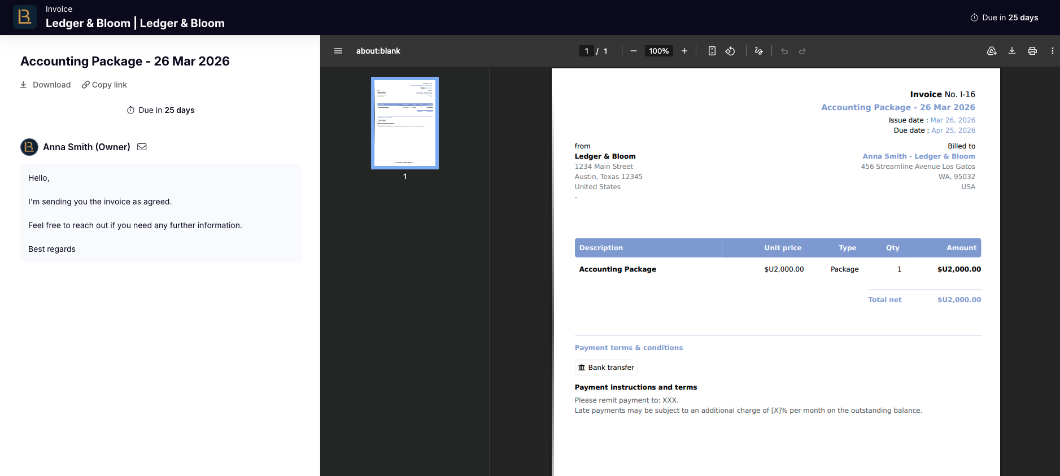Click the clock icon in the top-right header
The height and width of the screenshot is (476, 1060).
tap(974, 18)
